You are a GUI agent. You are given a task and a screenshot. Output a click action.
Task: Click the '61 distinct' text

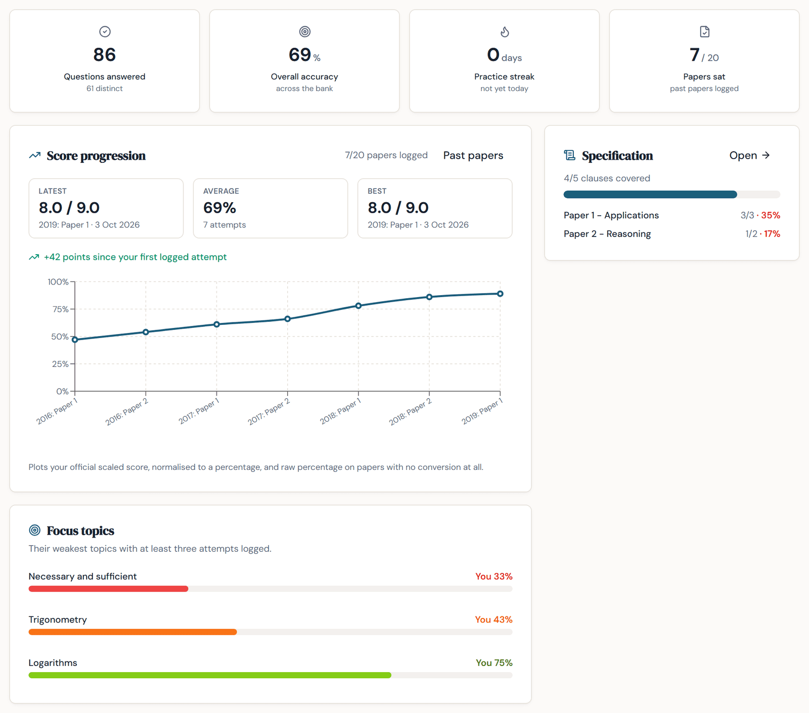105,88
